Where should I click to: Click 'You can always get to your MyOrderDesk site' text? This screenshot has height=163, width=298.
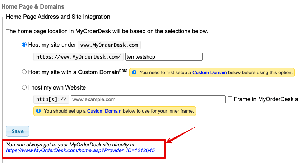71,145
